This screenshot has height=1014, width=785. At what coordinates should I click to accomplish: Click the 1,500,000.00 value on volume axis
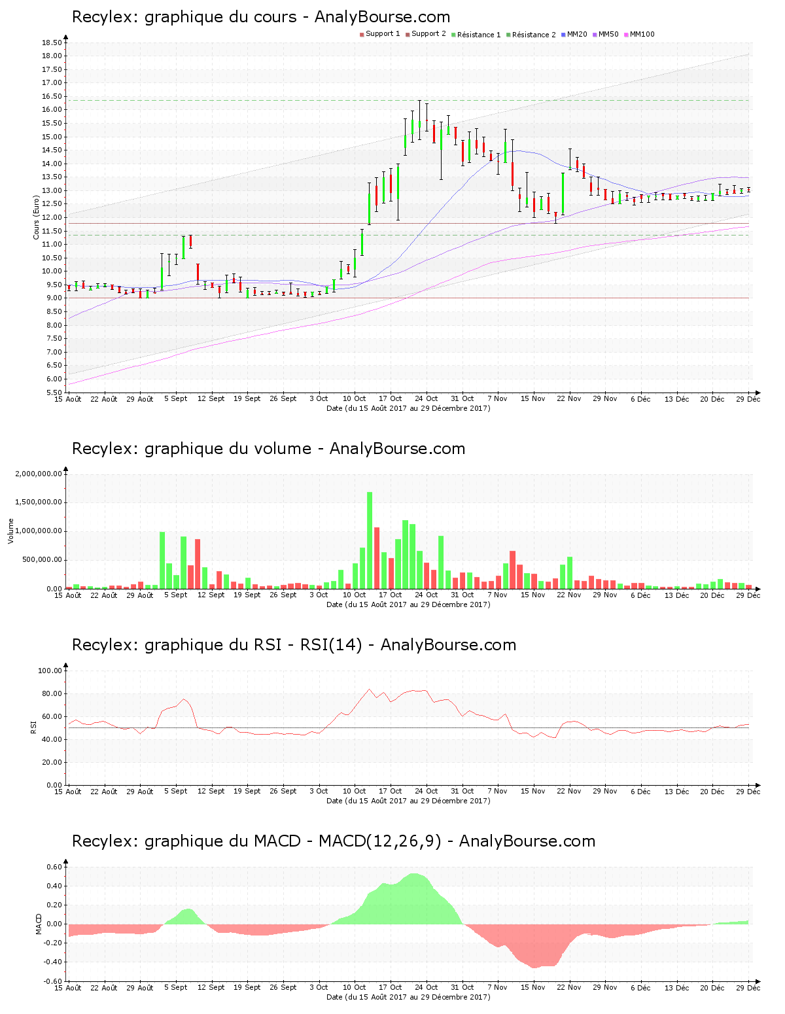39,502
